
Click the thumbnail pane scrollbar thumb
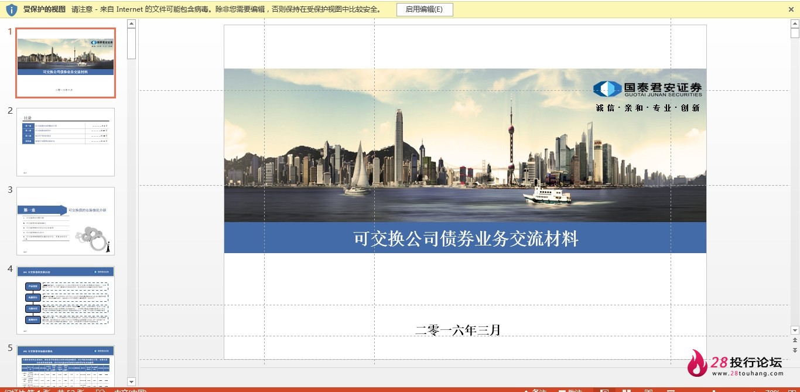click(131, 44)
